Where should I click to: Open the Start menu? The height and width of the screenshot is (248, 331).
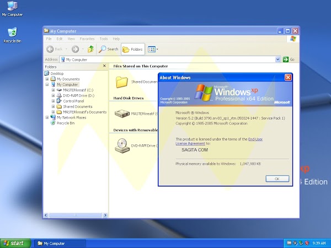click(15, 243)
